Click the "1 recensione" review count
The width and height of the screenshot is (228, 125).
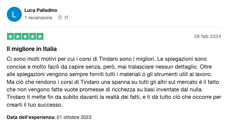pos(39,18)
